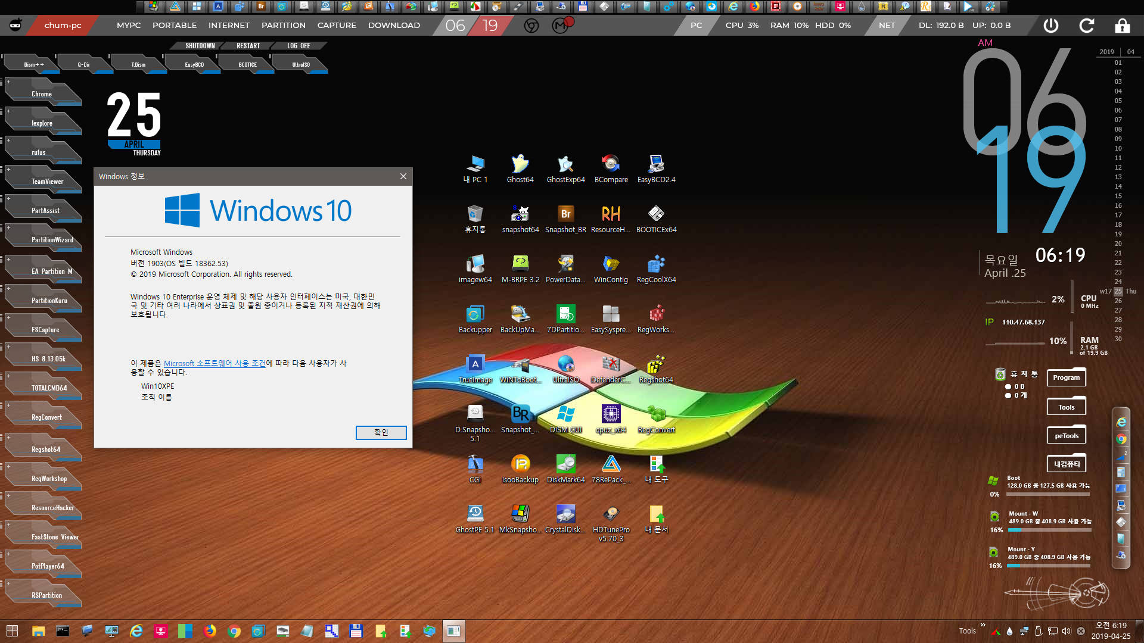The height and width of the screenshot is (643, 1144).
Task: Open WinContig desktop icon
Action: click(611, 269)
